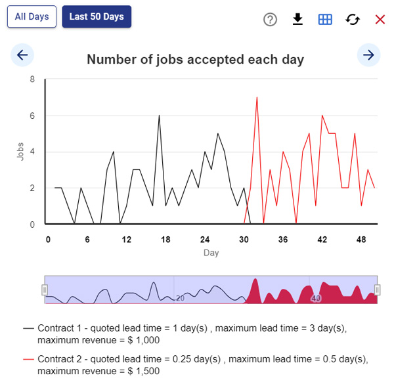Click the right range slider handle

(377, 289)
